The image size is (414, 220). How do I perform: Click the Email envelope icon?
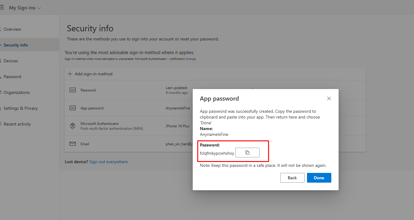73,144
